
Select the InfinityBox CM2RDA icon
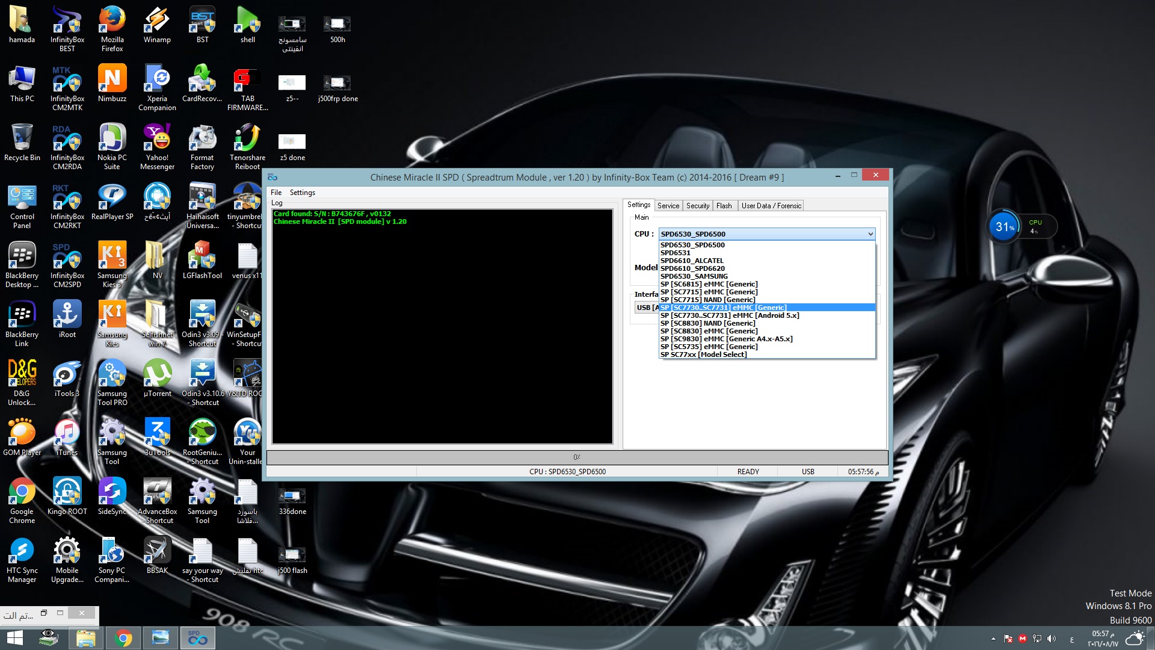coord(67,146)
